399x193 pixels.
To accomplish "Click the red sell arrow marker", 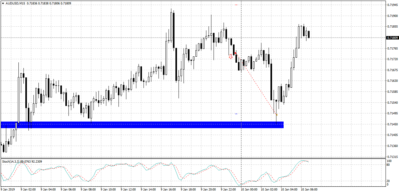I will click(x=231, y=57).
